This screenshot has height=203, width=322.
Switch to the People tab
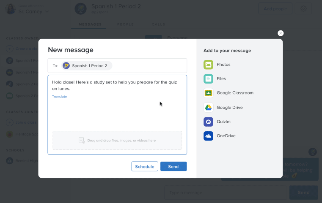[x=126, y=24]
